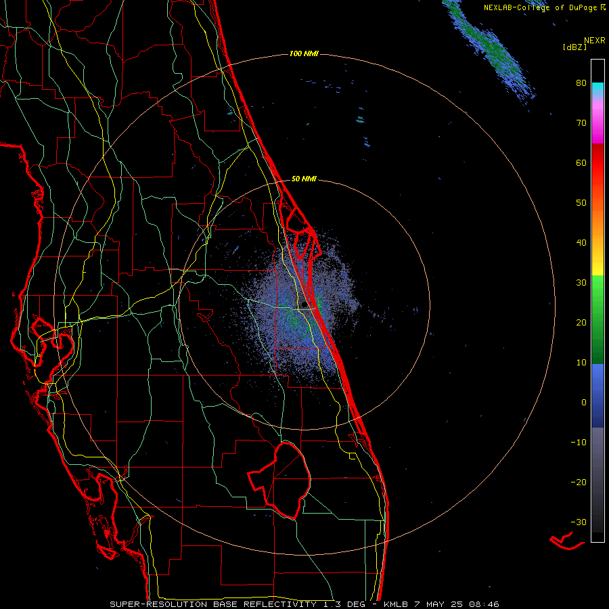609x609 pixels.
Task: Select the 70 value on the dBZ scale
Action: 581,122
